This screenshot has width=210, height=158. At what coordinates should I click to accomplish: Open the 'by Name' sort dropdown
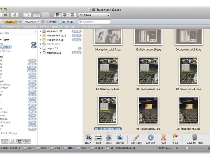click(94, 15)
